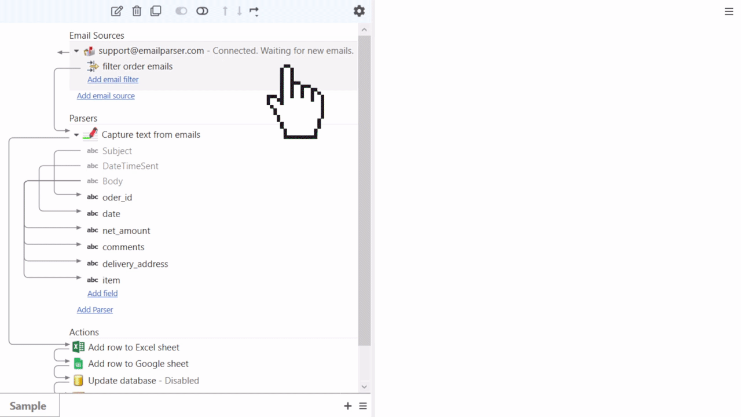Select support@emailparser.com email source
The height and width of the screenshot is (417, 741).
click(151, 51)
